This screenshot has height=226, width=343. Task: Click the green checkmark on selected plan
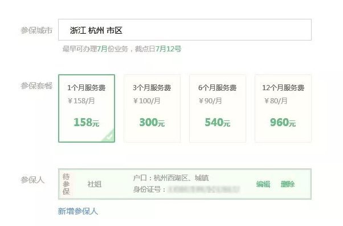click(x=109, y=137)
